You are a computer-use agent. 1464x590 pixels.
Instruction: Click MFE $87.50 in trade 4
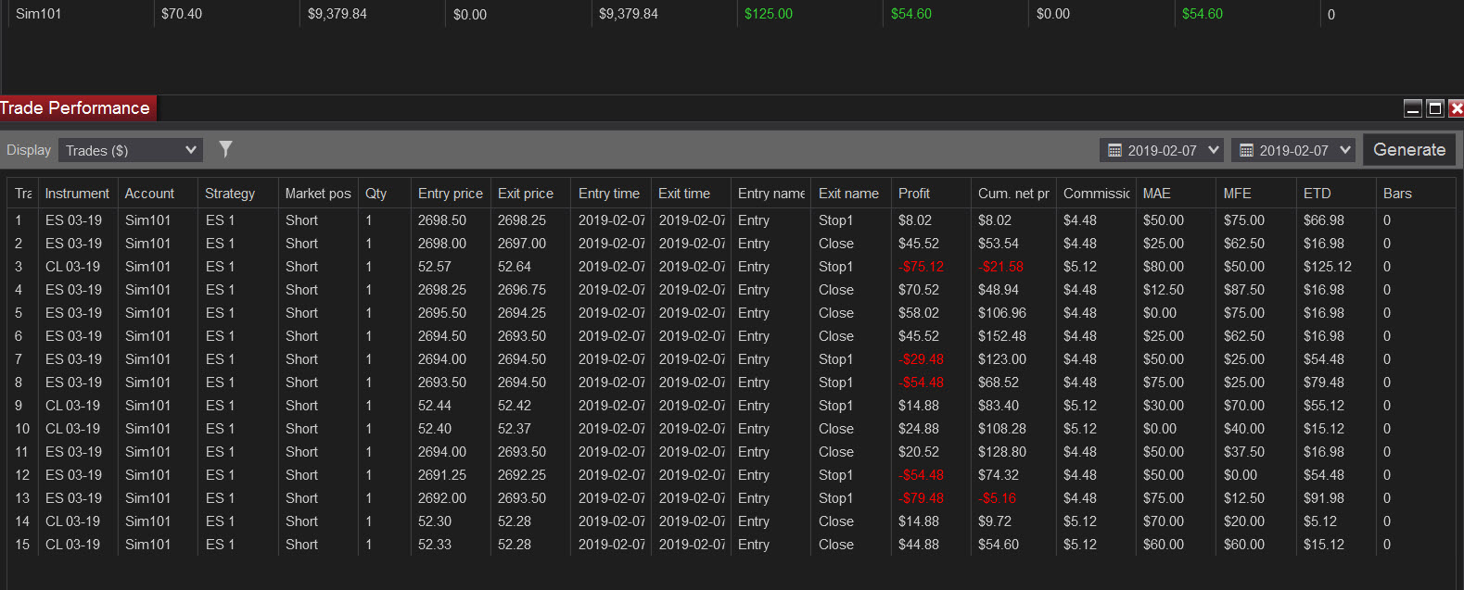(1244, 290)
